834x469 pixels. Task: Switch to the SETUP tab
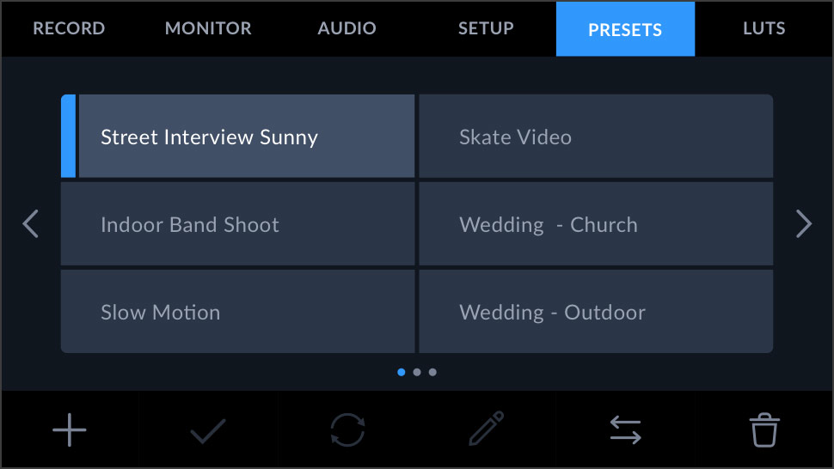coord(486,28)
